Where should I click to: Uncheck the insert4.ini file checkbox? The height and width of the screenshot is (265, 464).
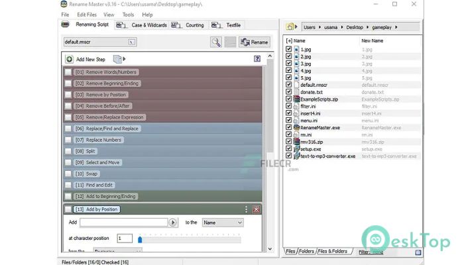click(289, 113)
